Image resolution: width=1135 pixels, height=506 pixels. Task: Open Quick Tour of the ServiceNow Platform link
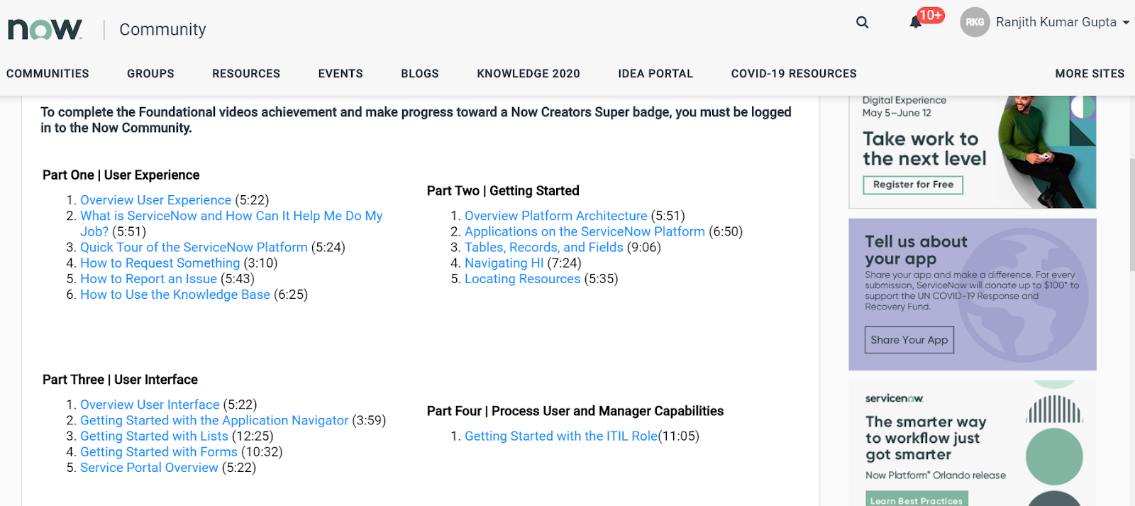(194, 247)
